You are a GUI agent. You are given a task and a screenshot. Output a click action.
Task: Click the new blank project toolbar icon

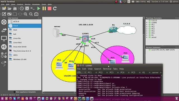click(x=4, y=8)
